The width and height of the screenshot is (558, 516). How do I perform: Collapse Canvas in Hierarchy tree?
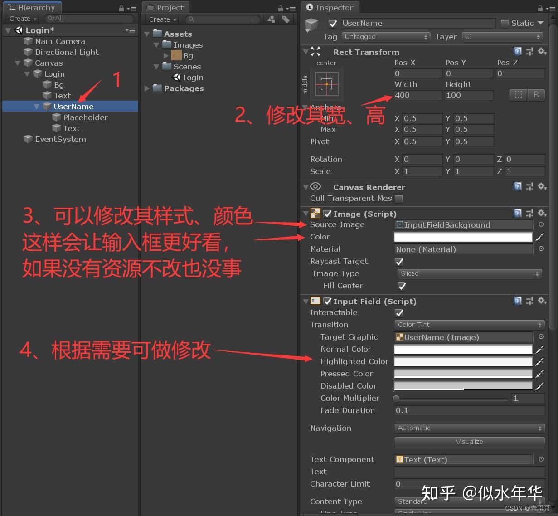18,63
